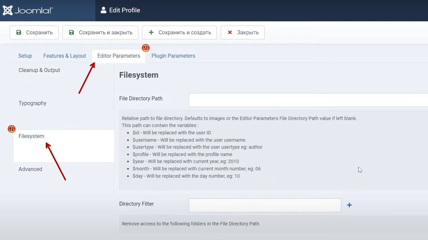Click the Сохранить и закрыть button

click(x=100, y=32)
